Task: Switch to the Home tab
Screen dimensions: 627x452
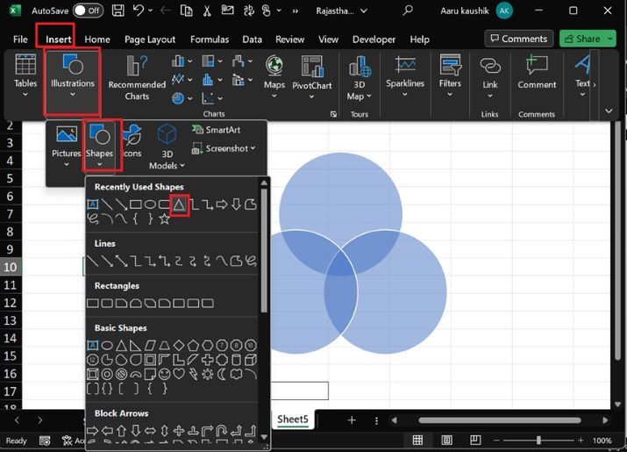Action: (97, 39)
